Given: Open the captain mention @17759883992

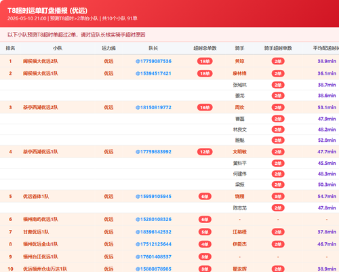Looking at the screenshot, I should (x=153, y=152).
